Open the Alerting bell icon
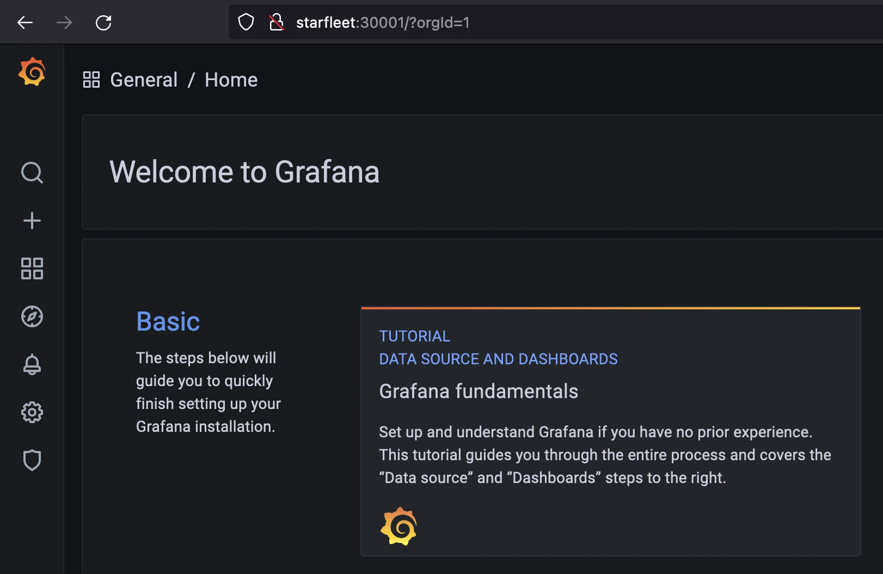 click(x=32, y=364)
